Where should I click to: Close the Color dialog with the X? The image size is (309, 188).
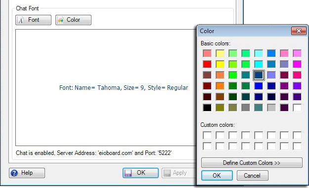299,31
